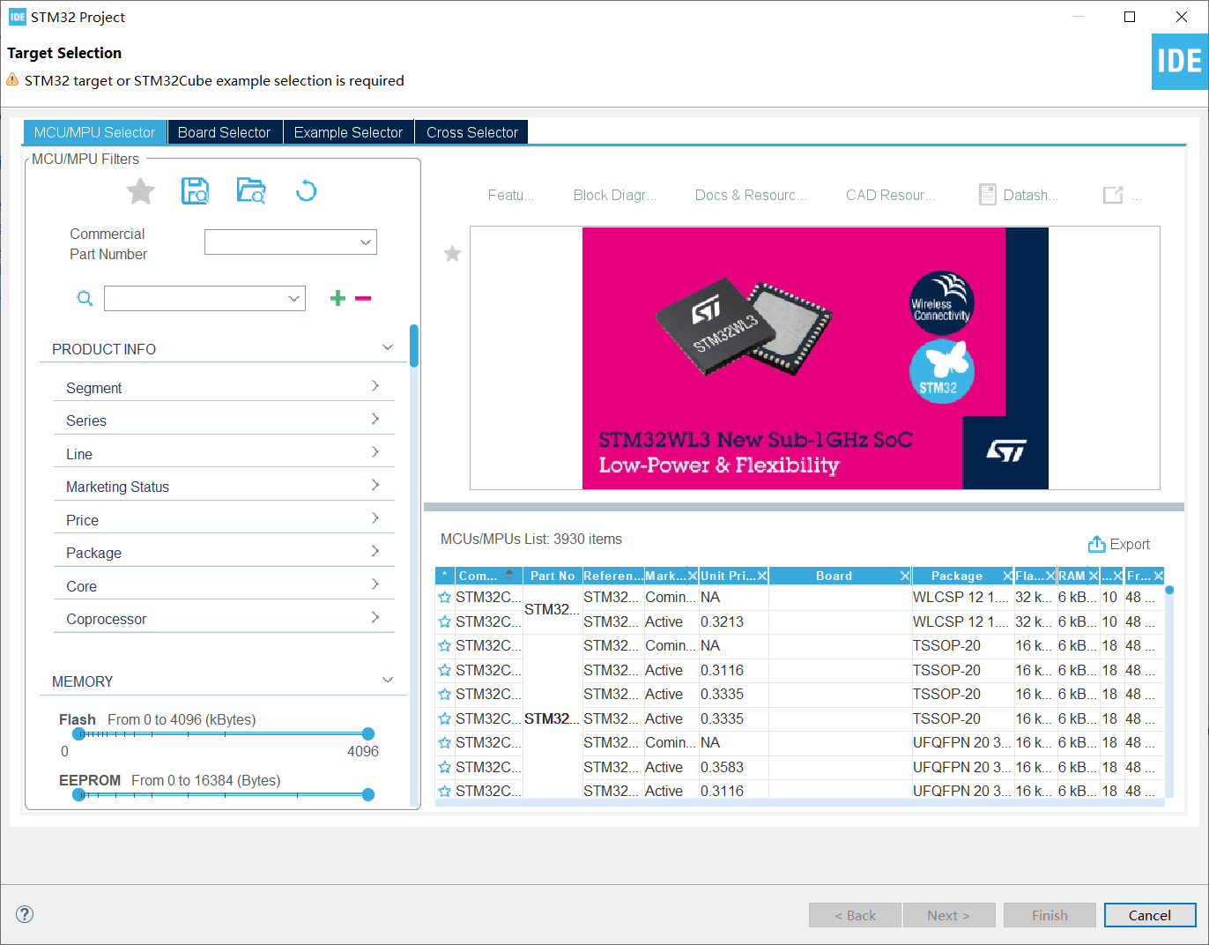Add a filter with the green plus icon

pyautogui.click(x=337, y=298)
